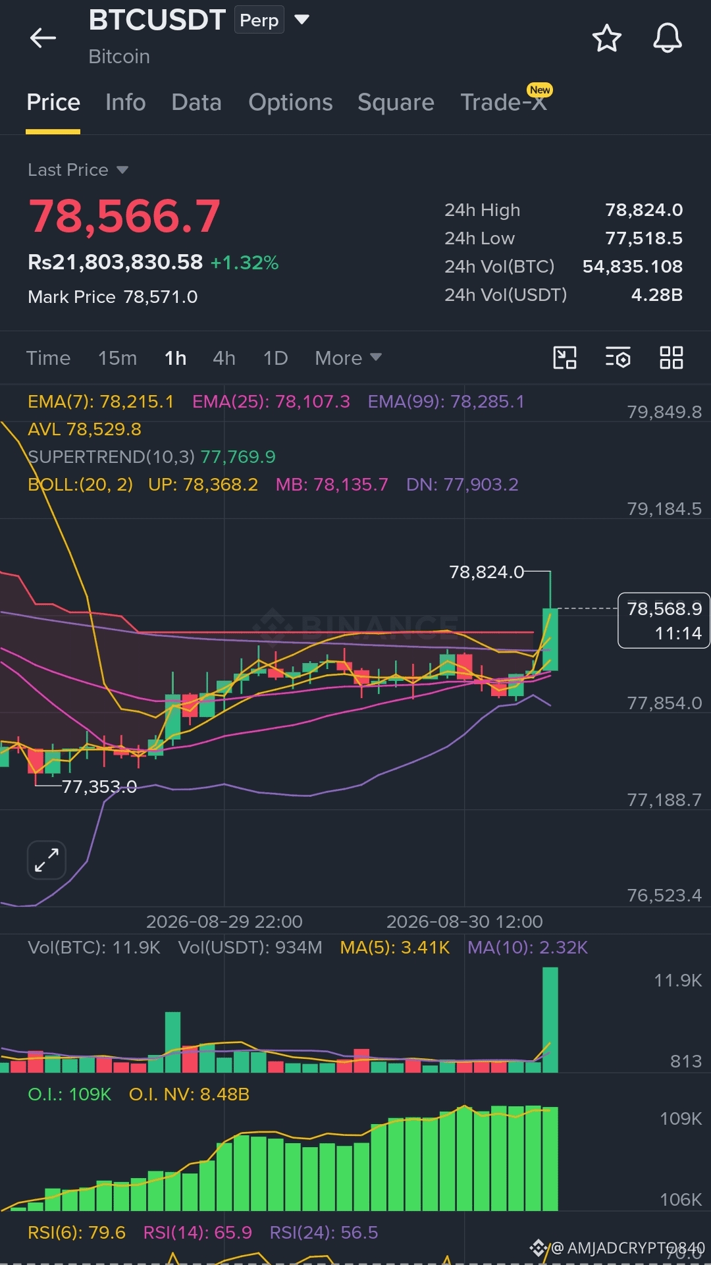Viewport: 711px width, 1265px height.
Task: Select the 1h timeframe
Action: tap(175, 358)
